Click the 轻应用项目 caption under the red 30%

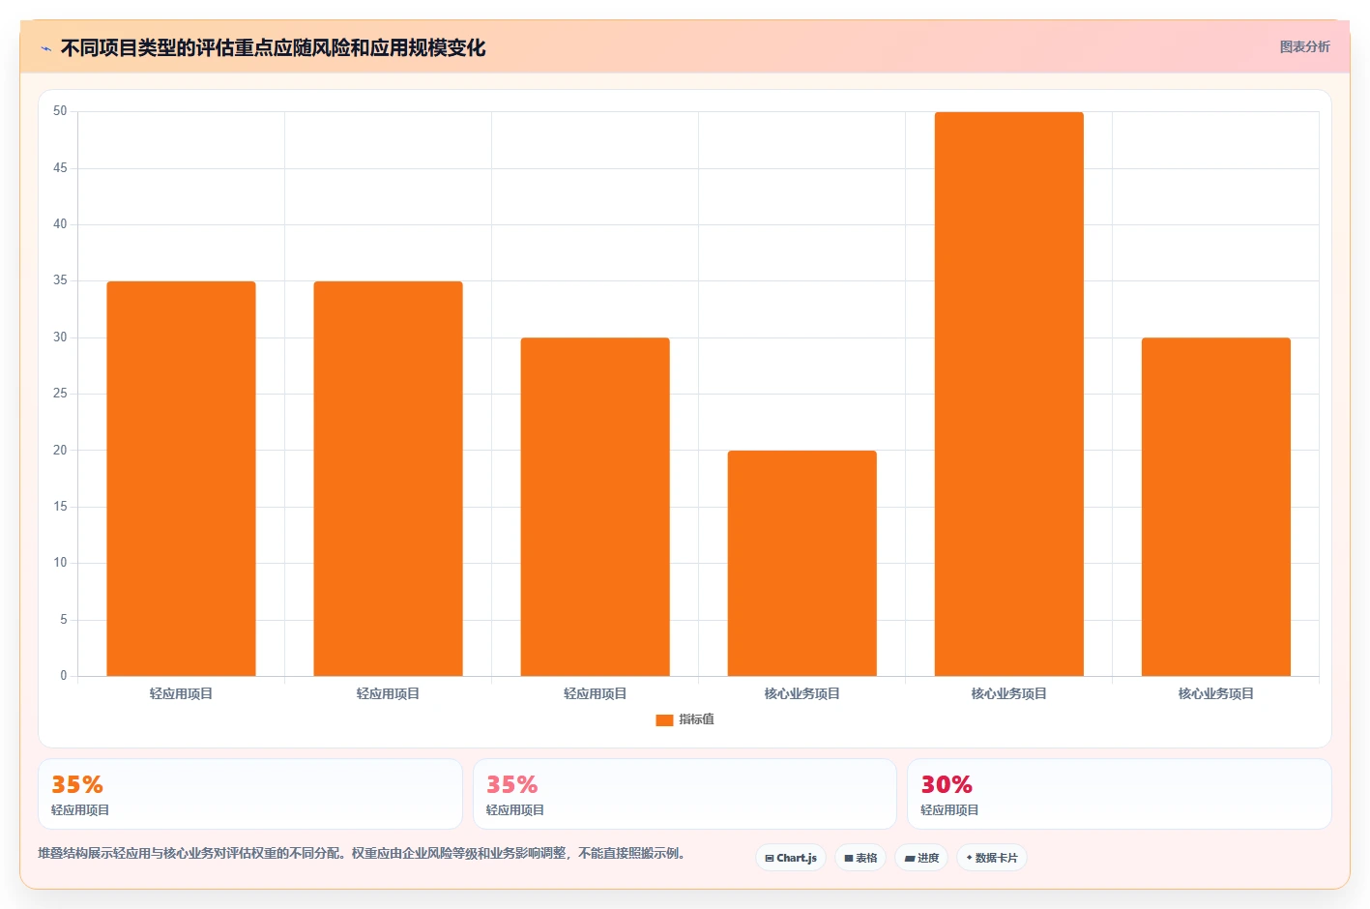click(x=949, y=810)
